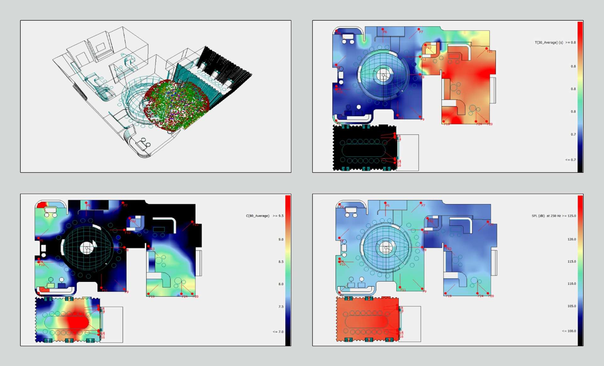The image size is (604, 366).
Task: Click the dome center on the T30 map
Action: click(383, 75)
